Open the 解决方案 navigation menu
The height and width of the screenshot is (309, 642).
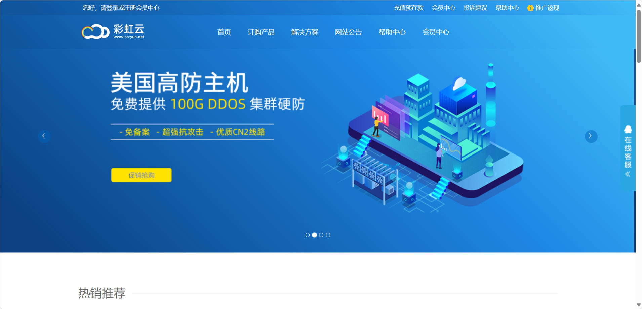[305, 32]
